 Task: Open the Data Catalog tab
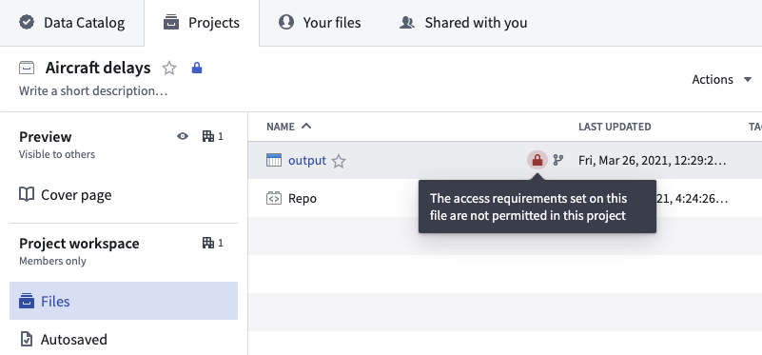72,23
